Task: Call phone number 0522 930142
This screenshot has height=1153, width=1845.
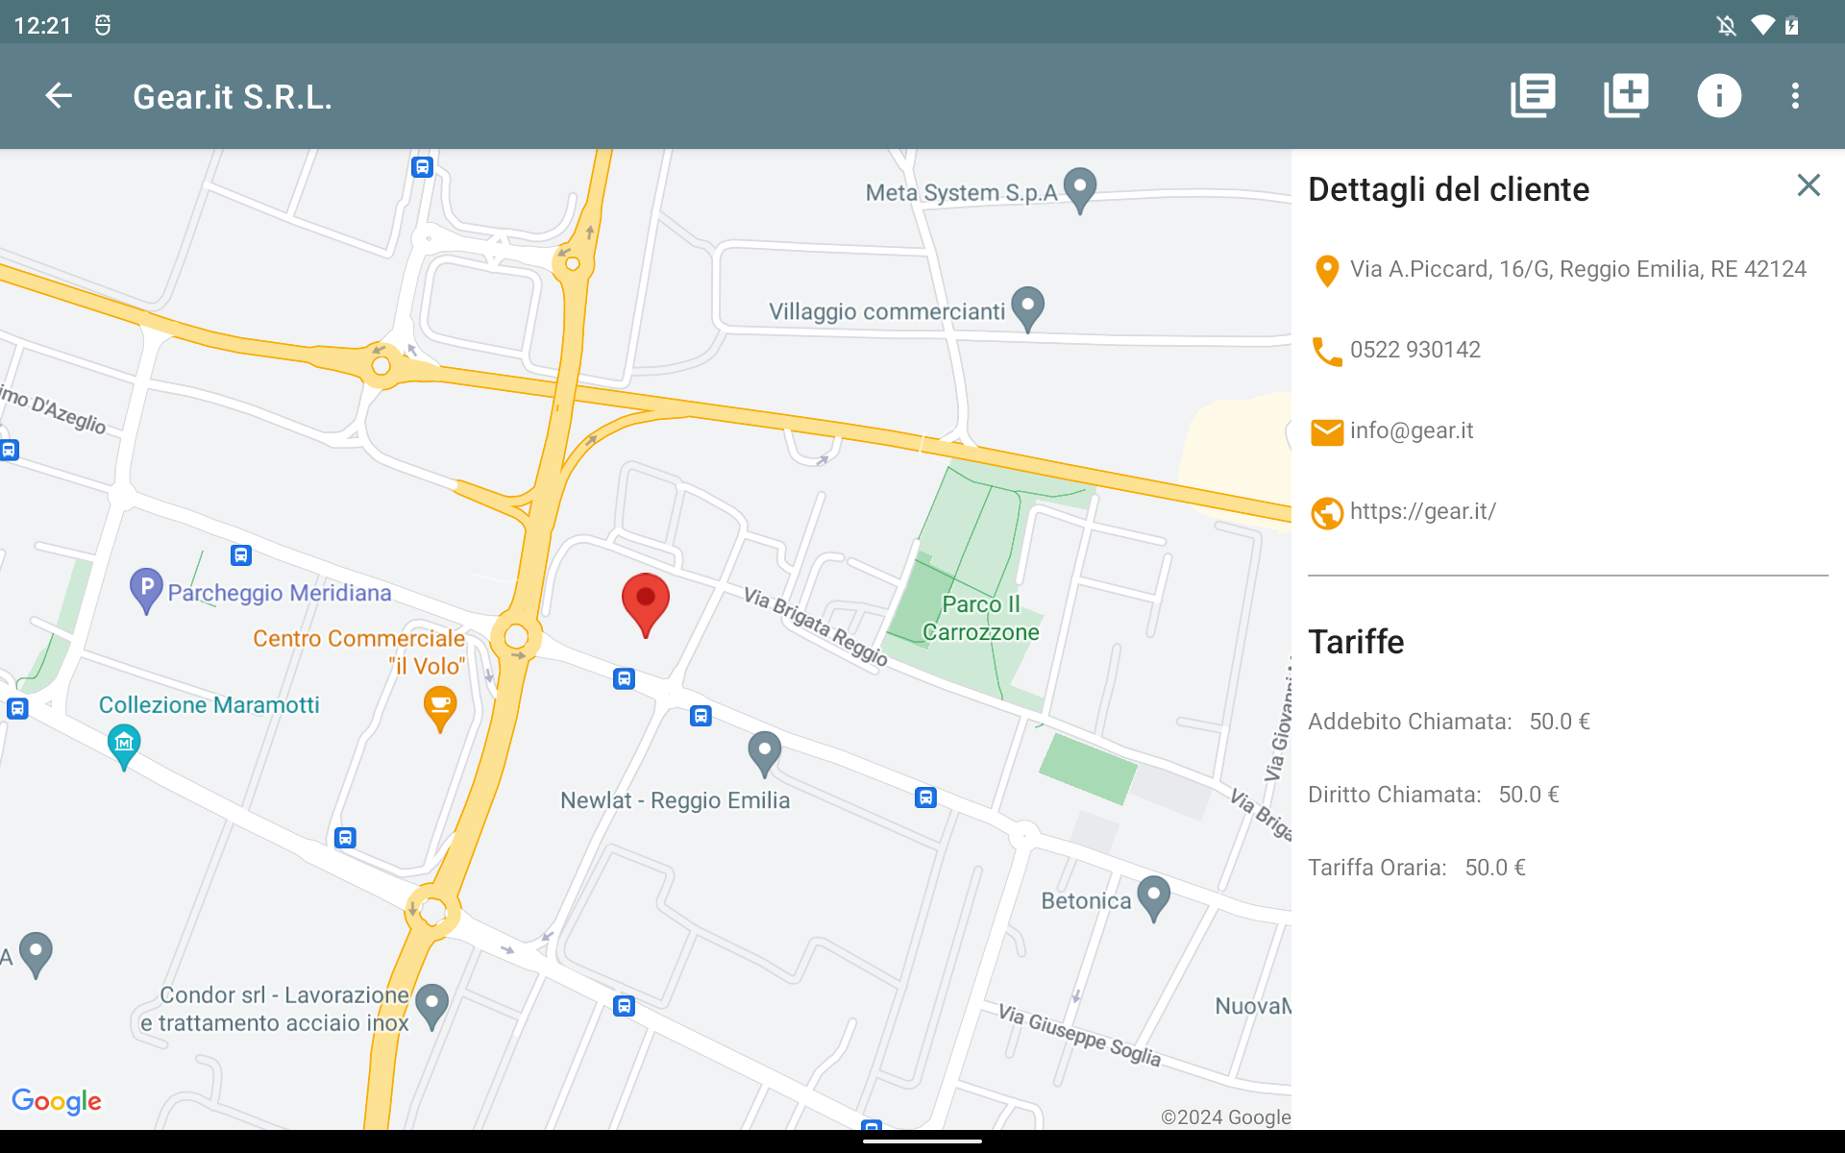Action: coord(1414,350)
